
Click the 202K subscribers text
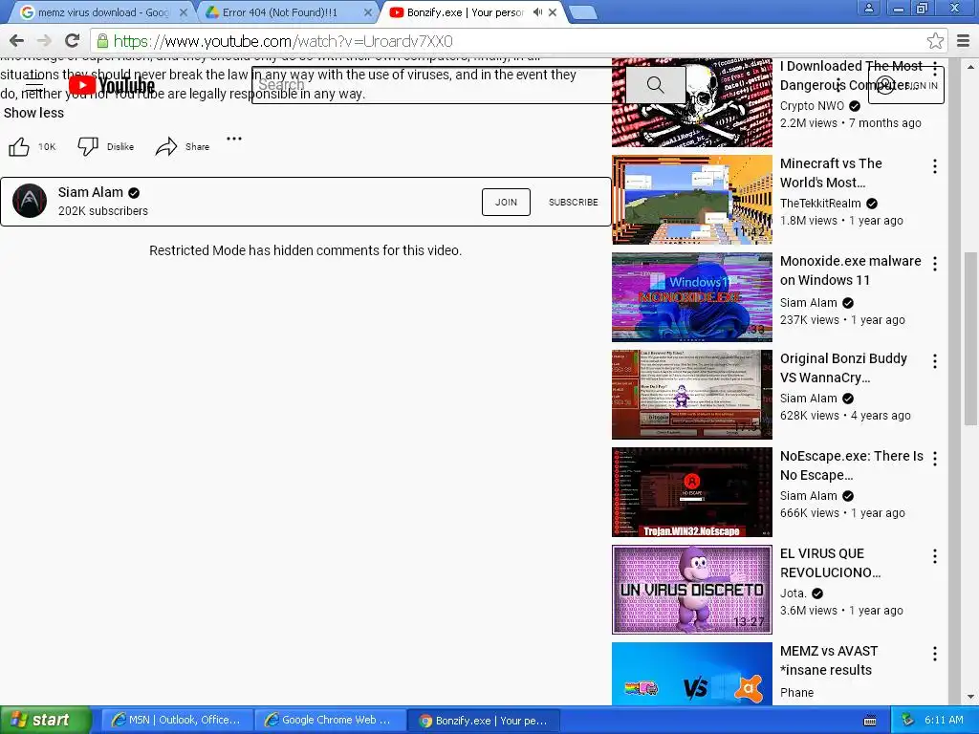pos(103,211)
